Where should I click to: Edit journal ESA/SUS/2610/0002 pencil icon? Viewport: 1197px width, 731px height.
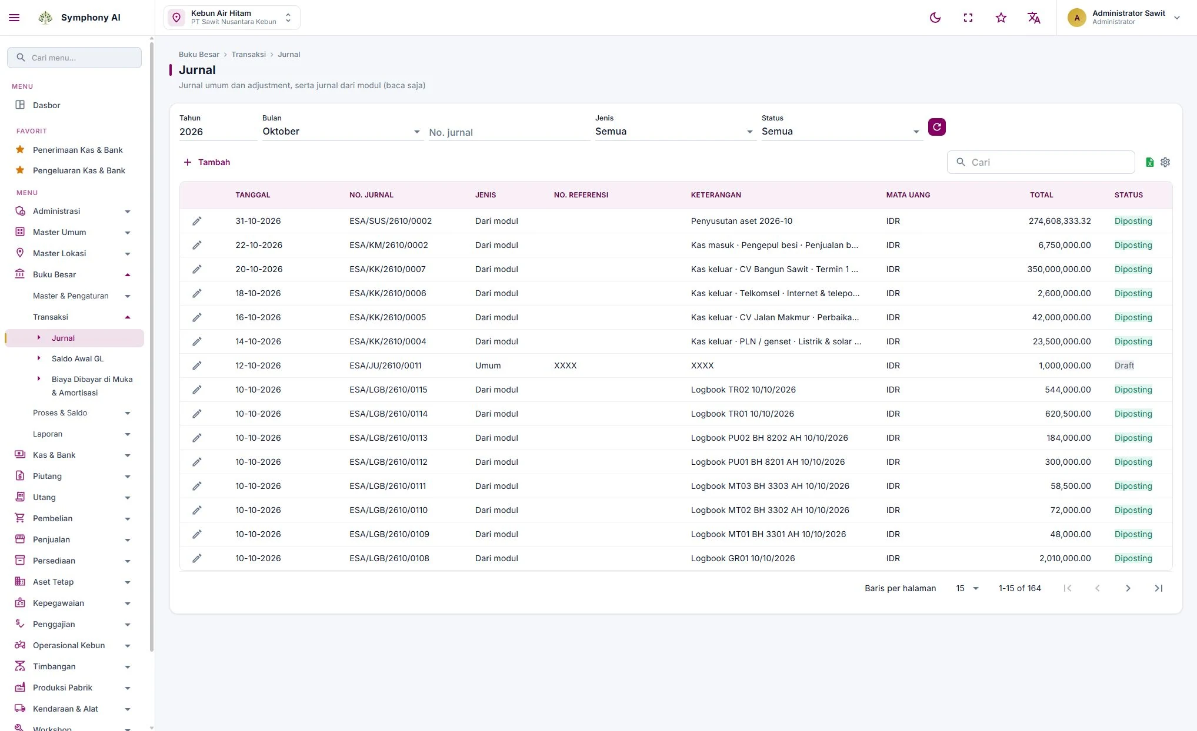click(197, 221)
